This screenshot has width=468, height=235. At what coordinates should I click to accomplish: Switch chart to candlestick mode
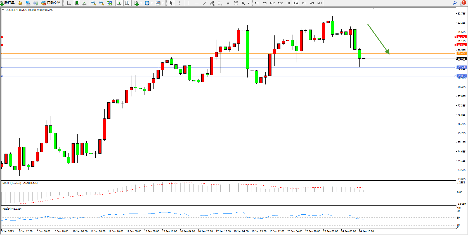click(x=77, y=3)
